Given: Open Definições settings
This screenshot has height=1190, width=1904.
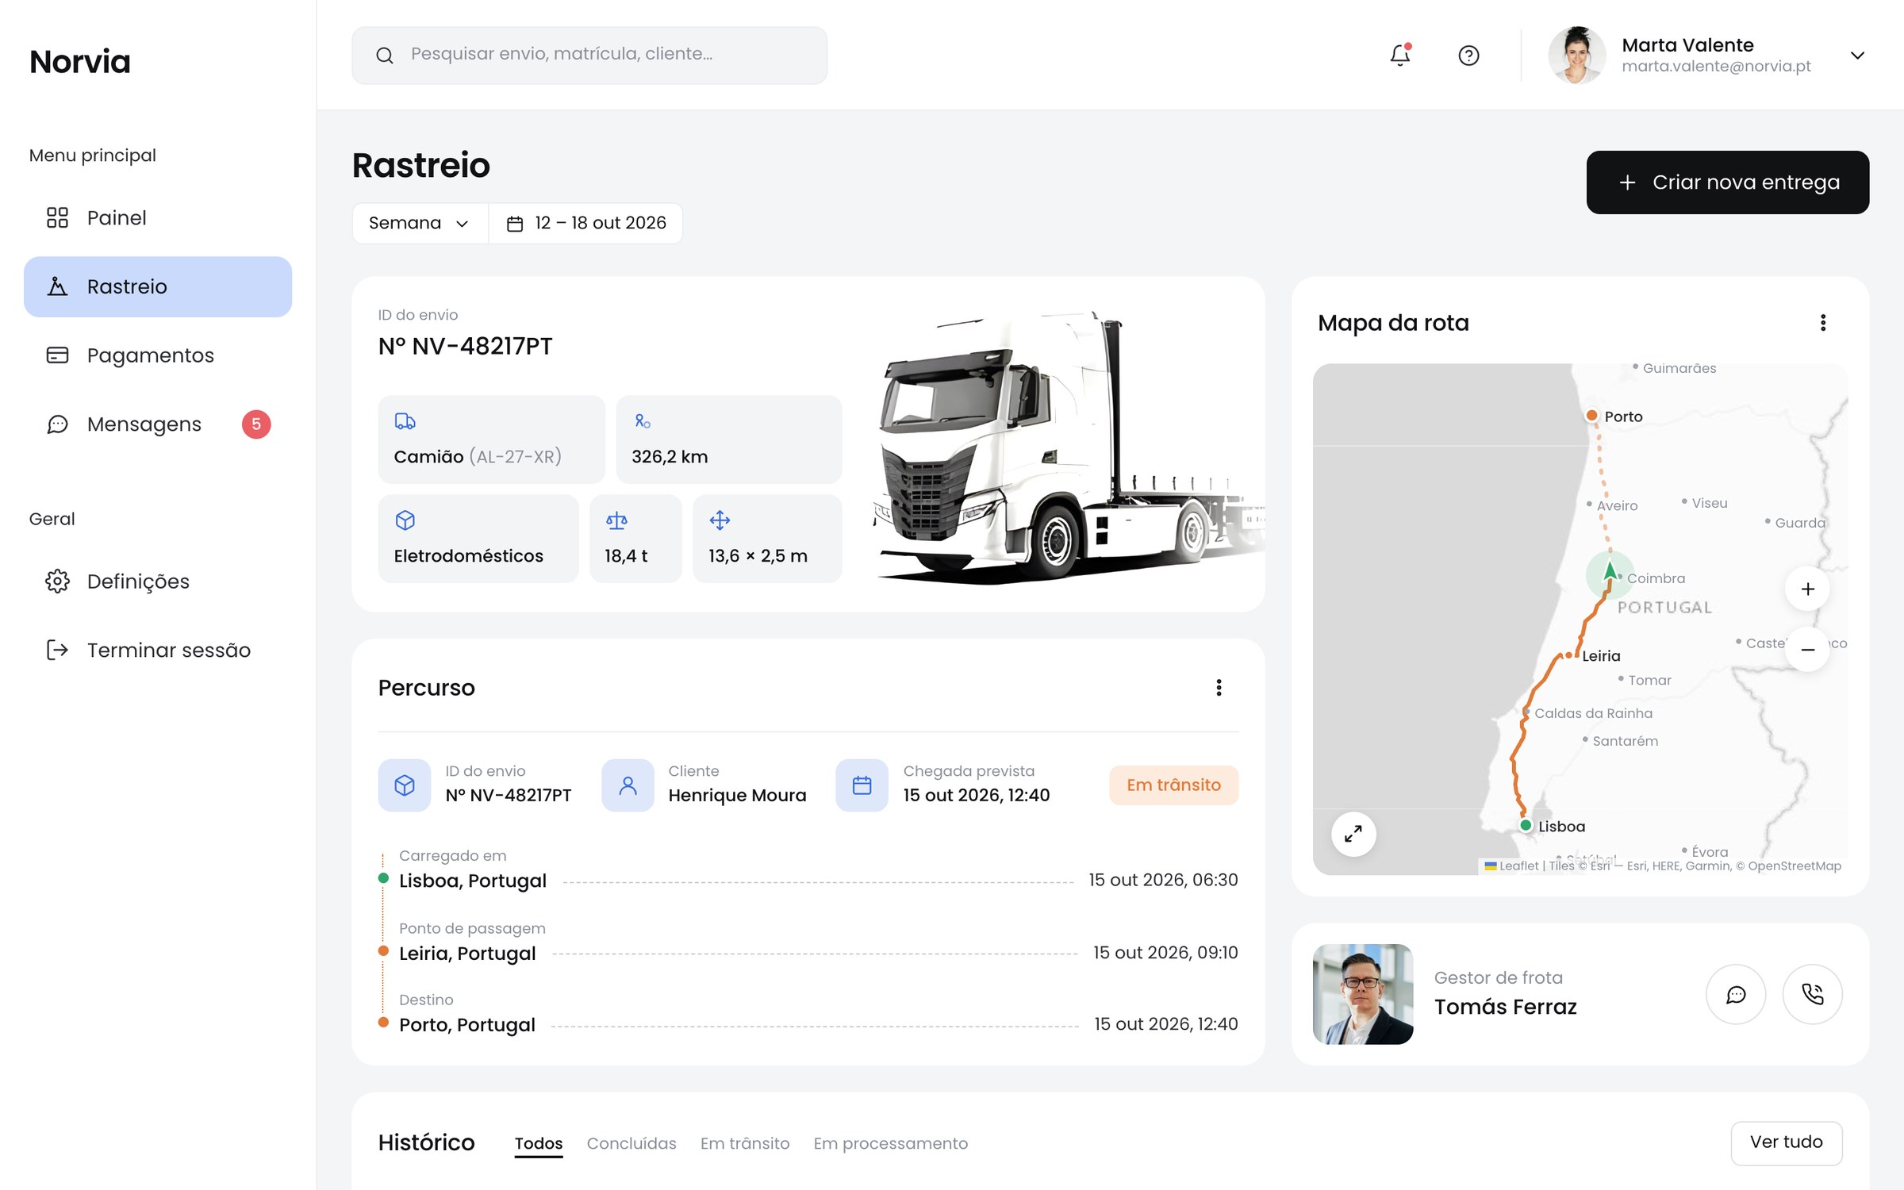Looking at the screenshot, I should tap(158, 582).
